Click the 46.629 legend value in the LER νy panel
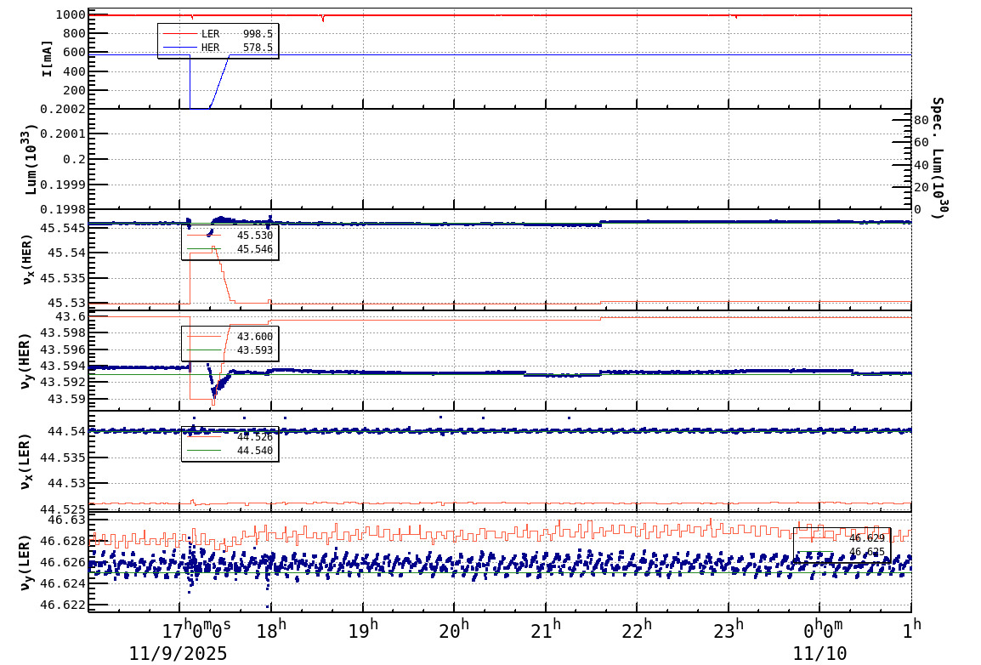The width and height of the screenshot is (981, 665). [866, 537]
